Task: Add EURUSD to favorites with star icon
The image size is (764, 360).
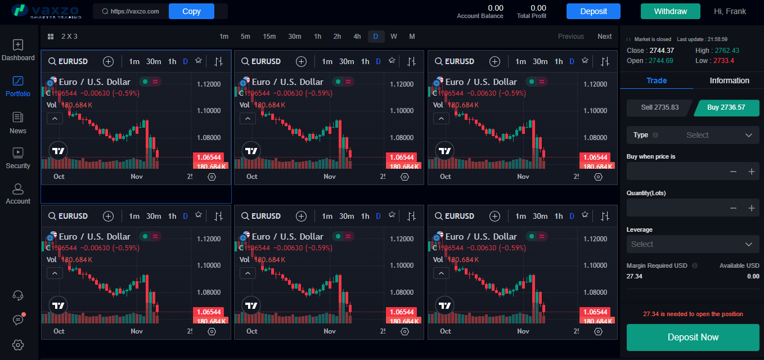Action: 198,61
